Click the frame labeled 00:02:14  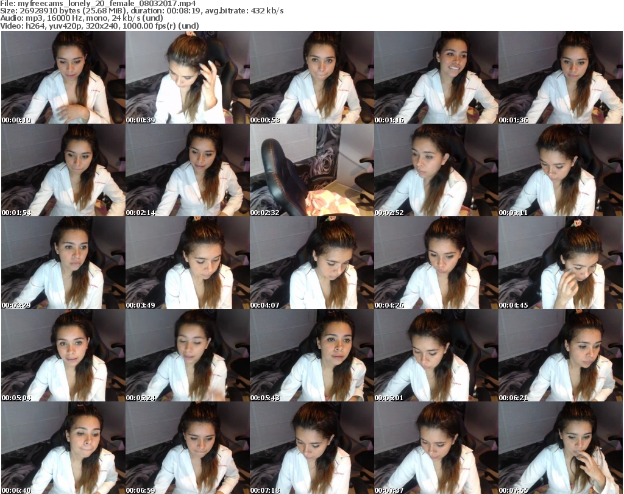point(188,170)
